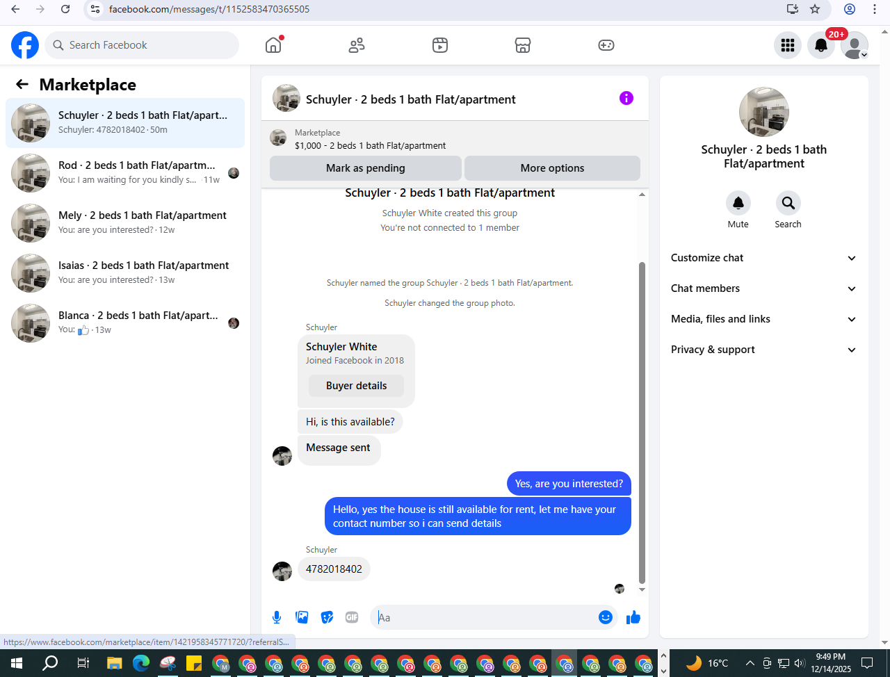Screen dimensions: 890x677
Task: Expand the Chat members section
Action: [x=763, y=288]
